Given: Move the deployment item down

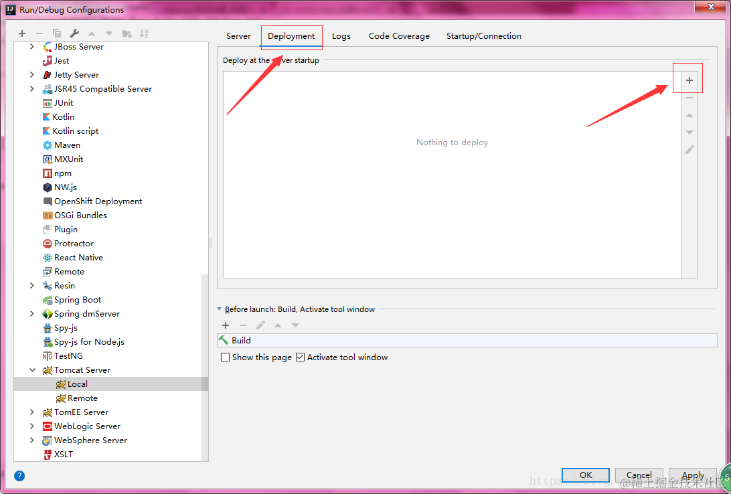Looking at the screenshot, I should (689, 133).
